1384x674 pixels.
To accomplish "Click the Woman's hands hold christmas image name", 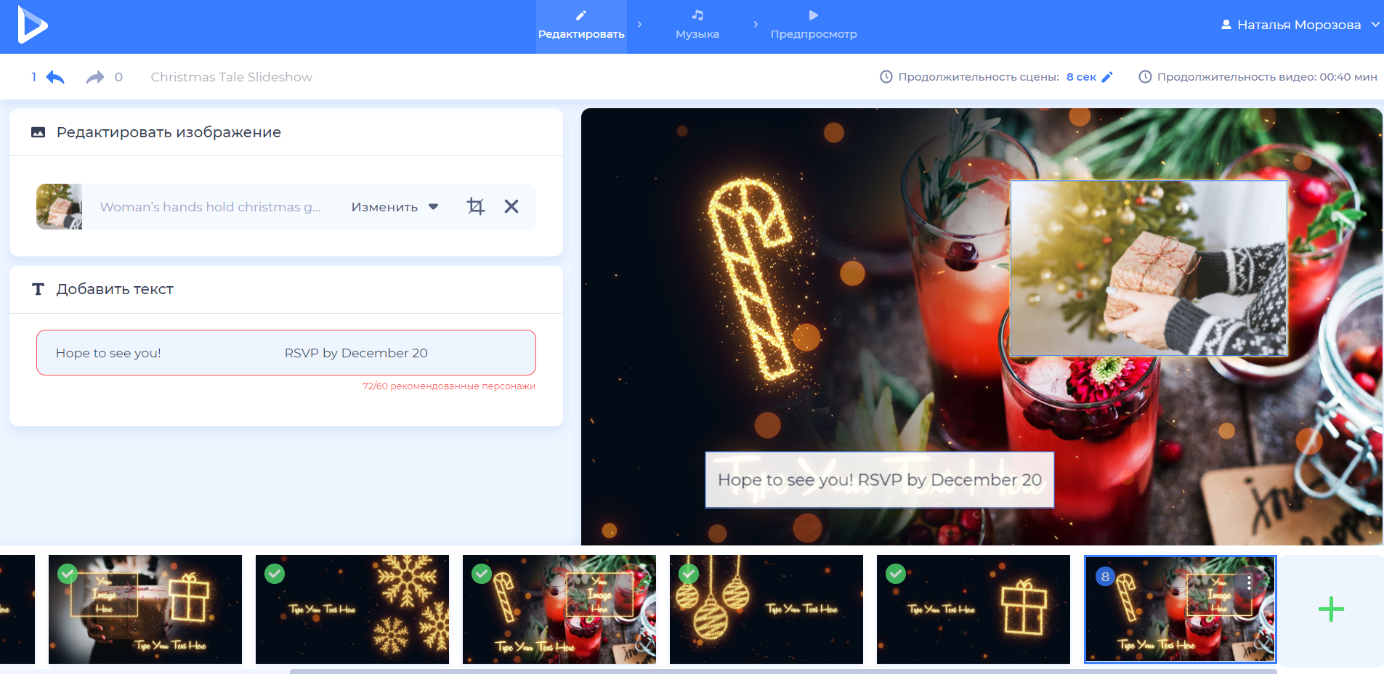I will point(211,207).
